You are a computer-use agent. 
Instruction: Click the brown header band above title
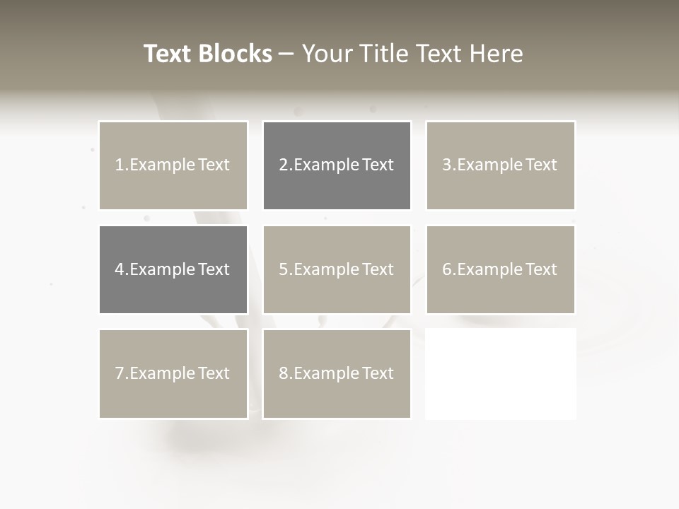pos(339,17)
